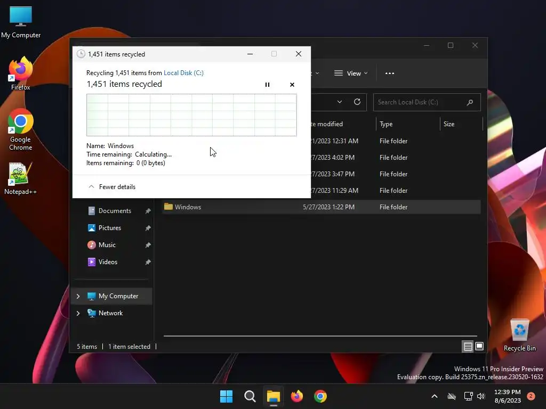
Task: Open the three-dot See more menu
Action: click(390, 73)
